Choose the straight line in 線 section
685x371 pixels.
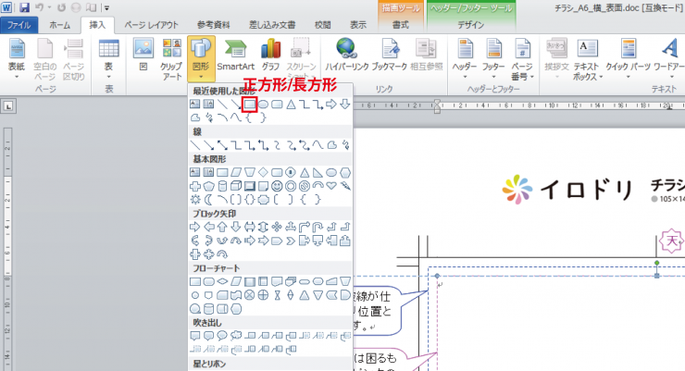pyautogui.click(x=195, y=145)
